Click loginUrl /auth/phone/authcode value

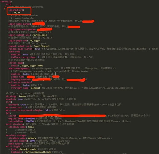point(38,152)
